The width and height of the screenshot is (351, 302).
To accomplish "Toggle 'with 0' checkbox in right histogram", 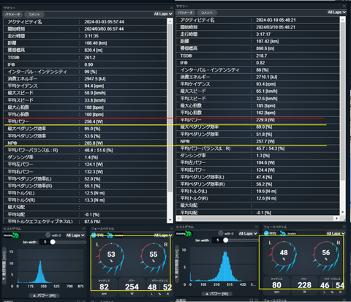I will pos(221,233).
